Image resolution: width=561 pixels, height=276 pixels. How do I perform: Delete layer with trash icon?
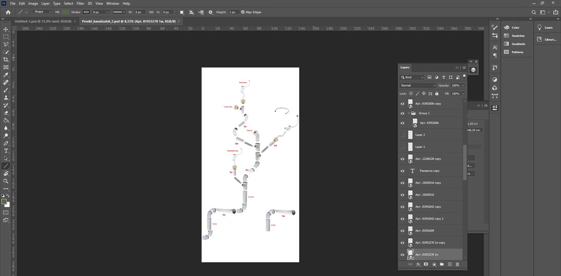click(x=457, y=264)
